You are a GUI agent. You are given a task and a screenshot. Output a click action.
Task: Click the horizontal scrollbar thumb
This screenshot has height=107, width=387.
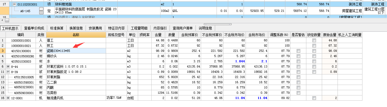(7, 20)
